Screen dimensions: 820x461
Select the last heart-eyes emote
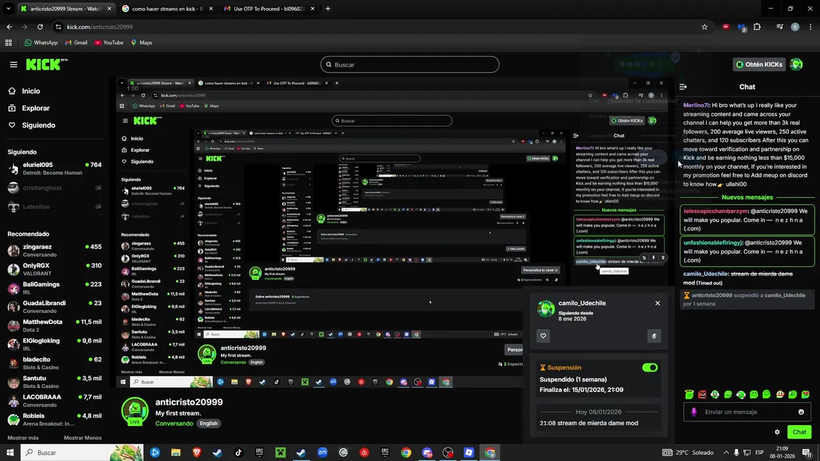point(805,394)
